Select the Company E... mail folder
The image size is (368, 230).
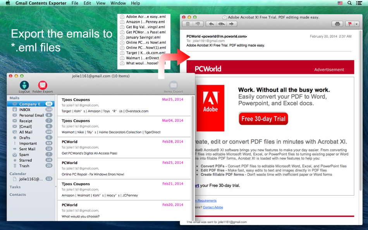click(31, 104)
